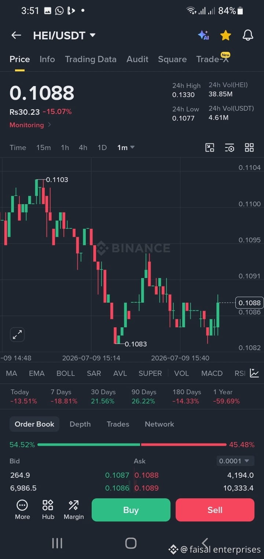Tap Android recent apps button
This screenshot has width=264, height=559.
click(57, 543)
